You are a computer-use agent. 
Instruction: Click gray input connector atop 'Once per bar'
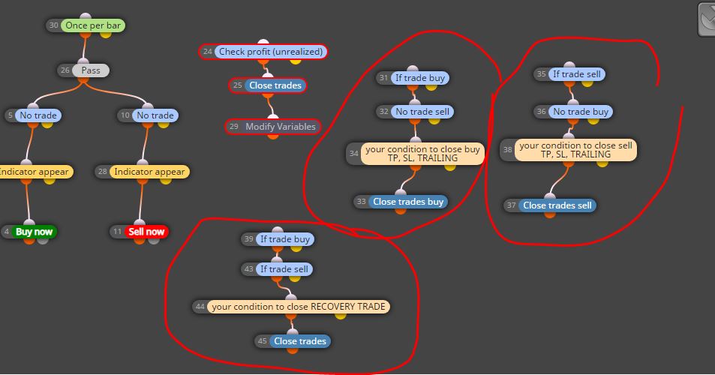pos(86,16)
